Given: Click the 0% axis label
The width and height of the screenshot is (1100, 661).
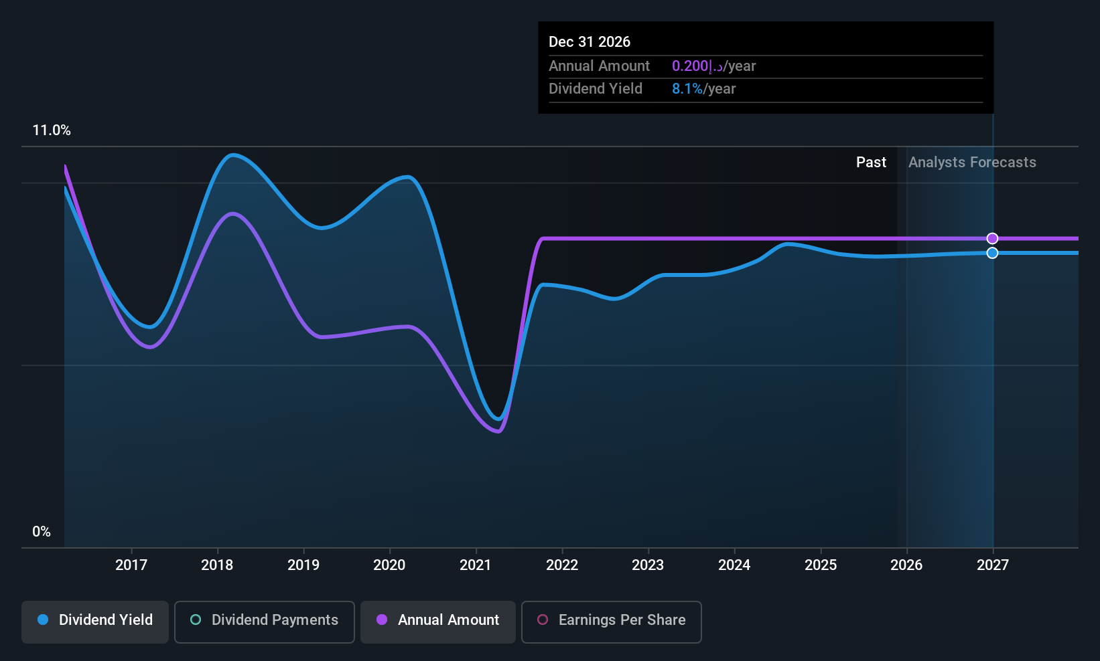Looking at the screenshot, I should tap(42, 531).
